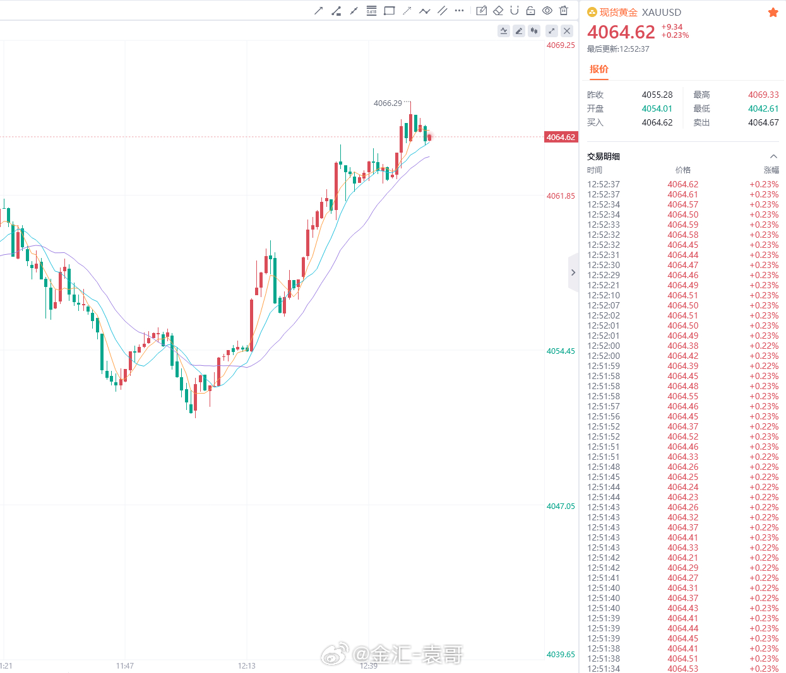Select the parallel channel lines tool
This screenshot has width=786, height=673.
[442, 11]
